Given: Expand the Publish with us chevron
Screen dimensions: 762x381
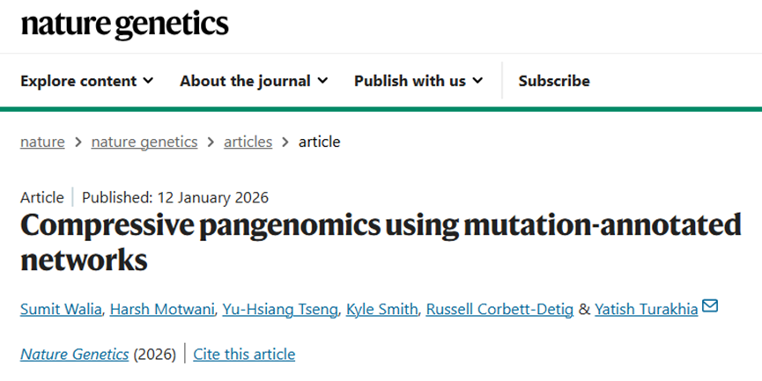Looking at the screenshot, I should point(478,81).
